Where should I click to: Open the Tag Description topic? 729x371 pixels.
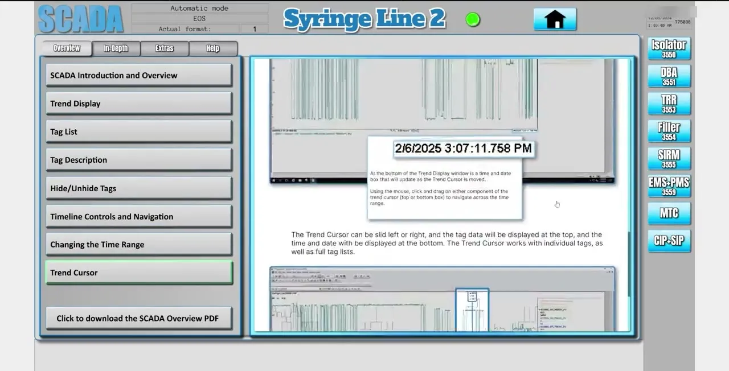(x=139, y=160)
